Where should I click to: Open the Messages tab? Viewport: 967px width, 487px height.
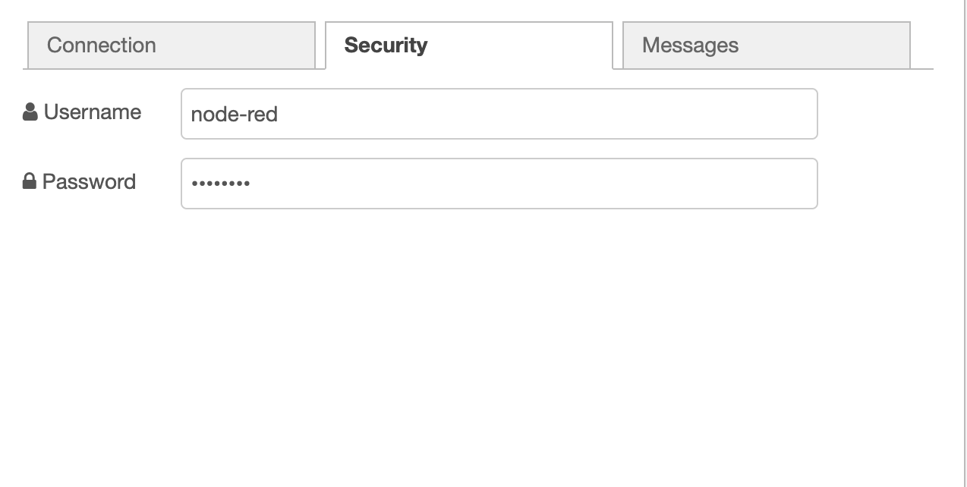click(x=766, y=45)
